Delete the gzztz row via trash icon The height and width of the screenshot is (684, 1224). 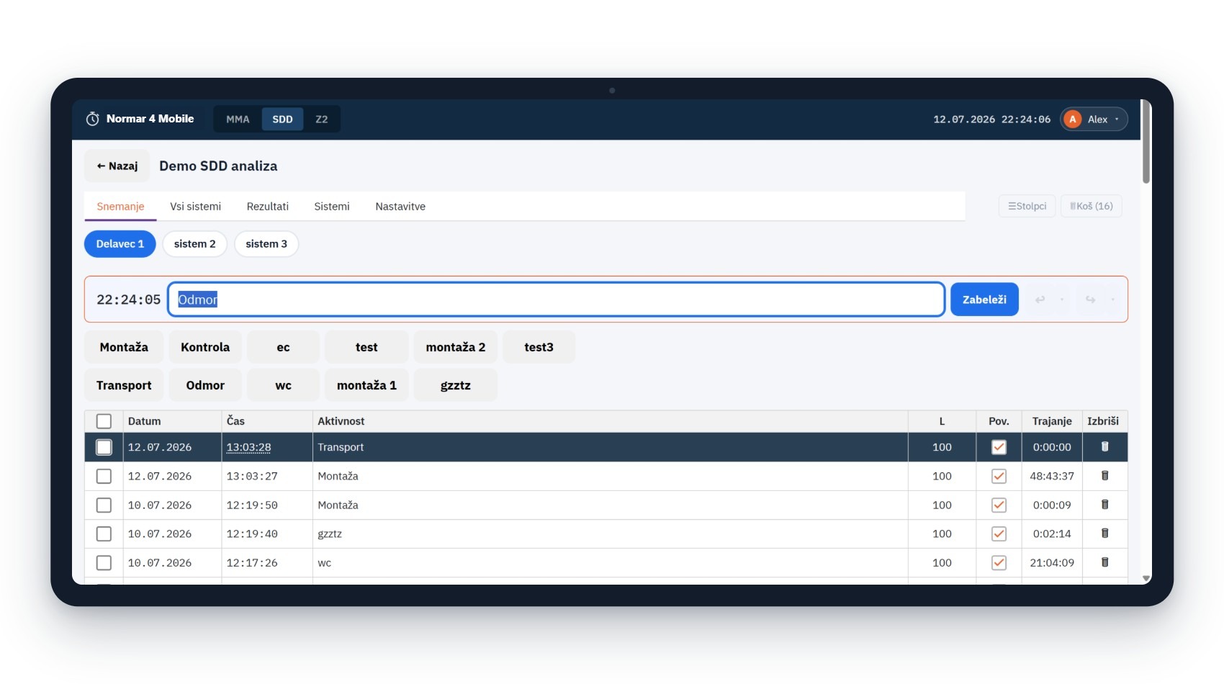tap(1104, 534)
